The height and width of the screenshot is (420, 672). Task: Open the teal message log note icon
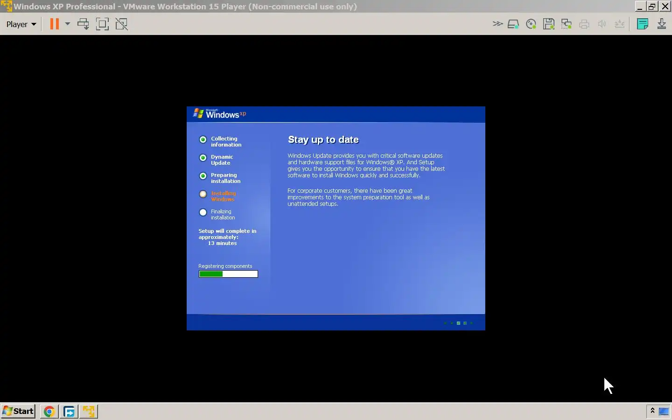click(643, 24)
